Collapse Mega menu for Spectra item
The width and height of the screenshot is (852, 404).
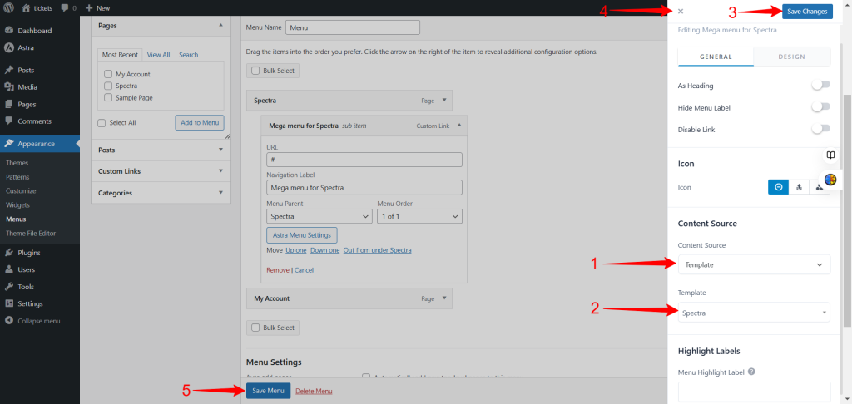coord(459,126)
